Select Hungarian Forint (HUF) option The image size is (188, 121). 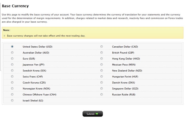102,77
